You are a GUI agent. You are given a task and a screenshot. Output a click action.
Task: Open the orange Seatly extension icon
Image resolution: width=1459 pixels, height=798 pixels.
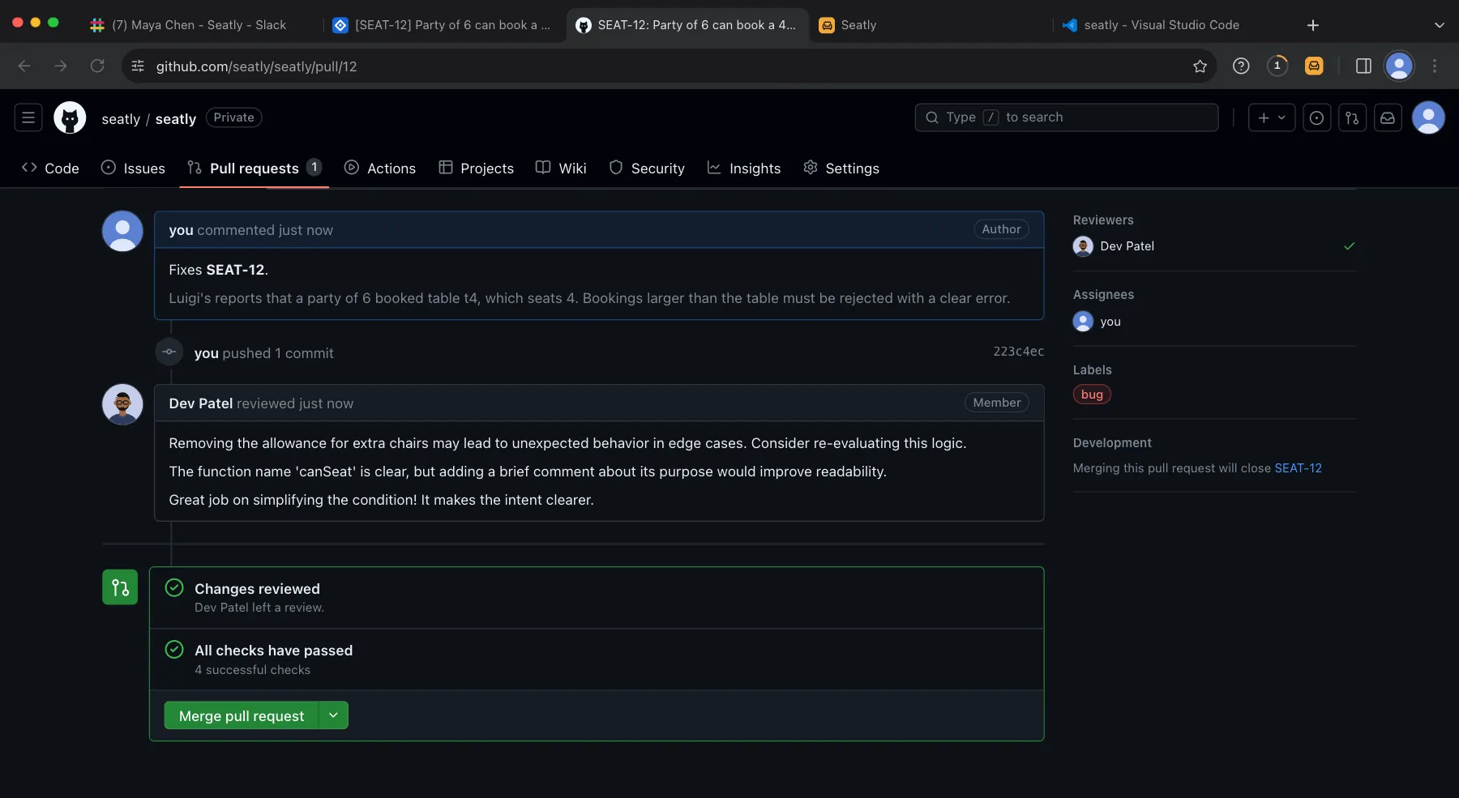(1314, 66)
